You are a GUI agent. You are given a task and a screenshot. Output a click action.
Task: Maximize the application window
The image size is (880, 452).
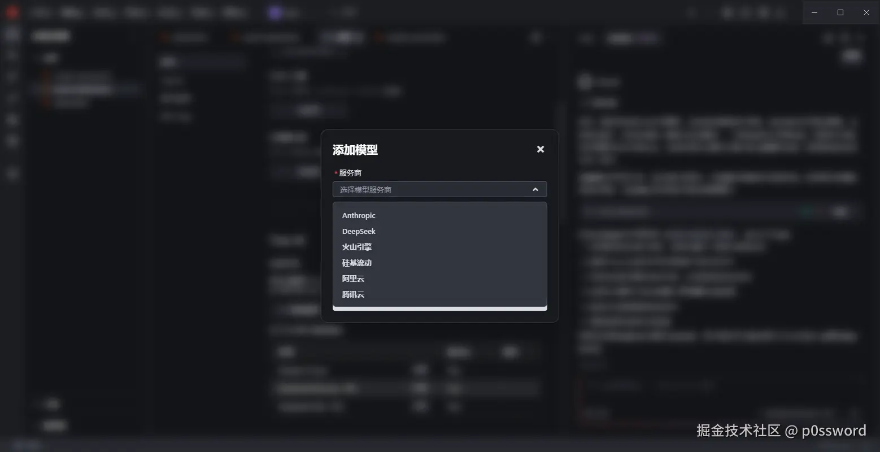coord(840,12)
